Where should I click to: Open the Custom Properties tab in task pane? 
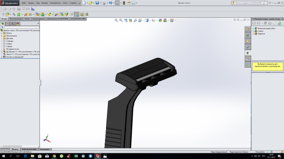click(248, 59)
